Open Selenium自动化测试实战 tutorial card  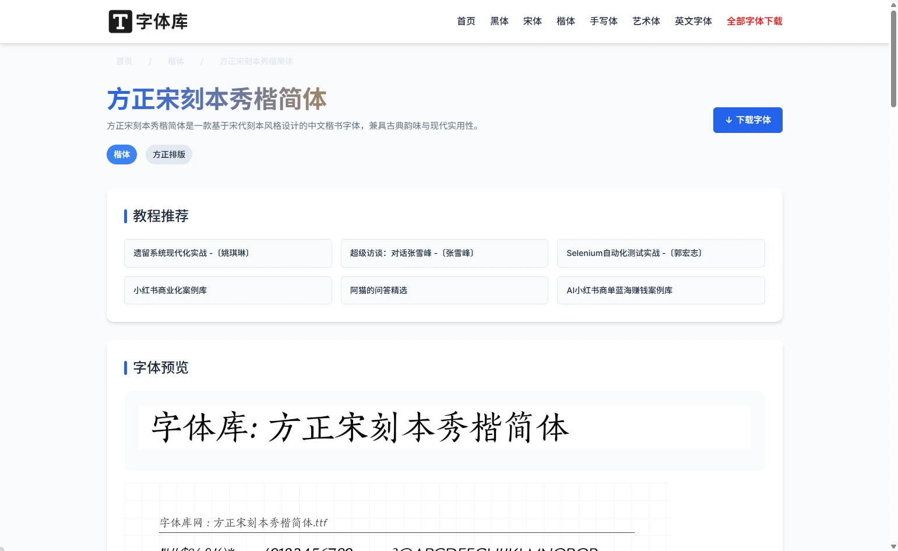[660, 253]
